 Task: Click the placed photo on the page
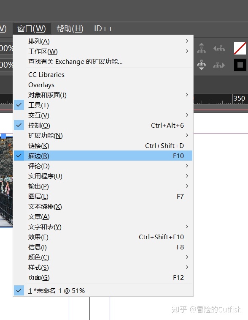point(6,182)
